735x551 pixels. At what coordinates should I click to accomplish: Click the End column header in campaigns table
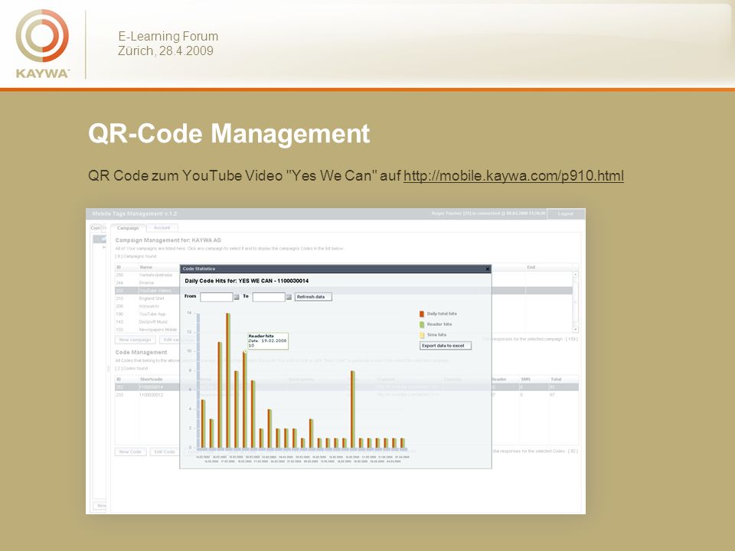531,267
